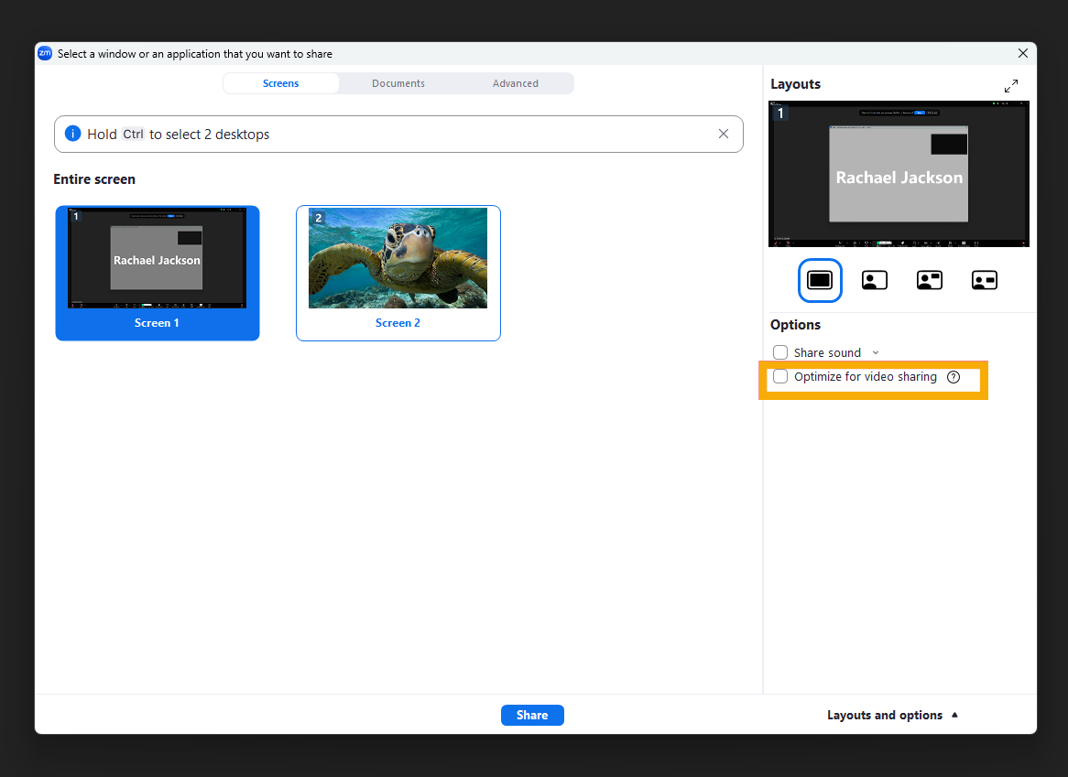Go to the Advanced tab

point(516,83)
